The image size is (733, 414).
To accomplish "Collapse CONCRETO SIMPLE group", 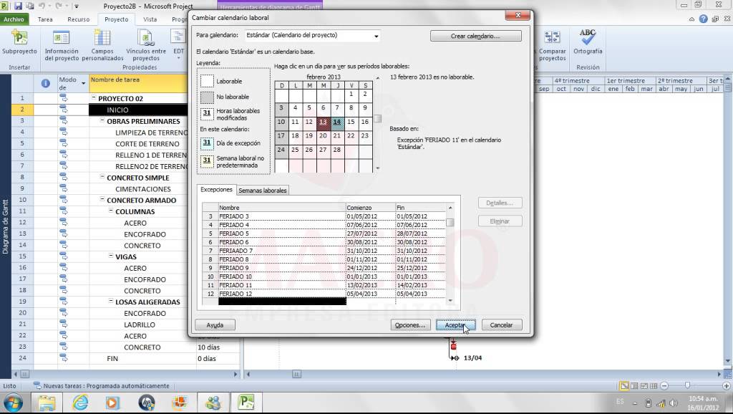I will [x=102, y=177].
